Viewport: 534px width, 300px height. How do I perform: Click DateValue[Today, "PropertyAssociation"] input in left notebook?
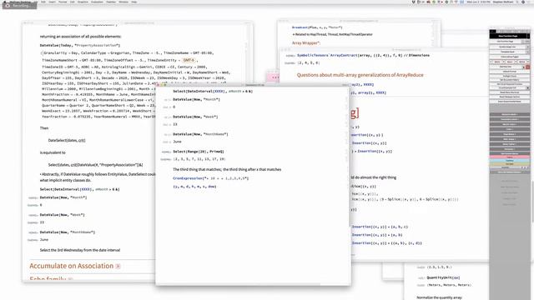tap(80, 45)
